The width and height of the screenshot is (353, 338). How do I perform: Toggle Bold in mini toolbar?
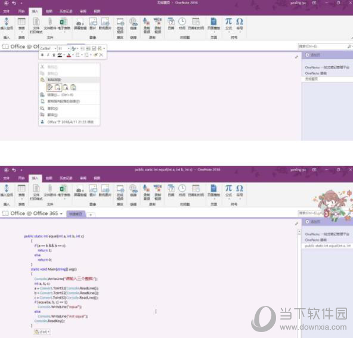coord(42,55)
